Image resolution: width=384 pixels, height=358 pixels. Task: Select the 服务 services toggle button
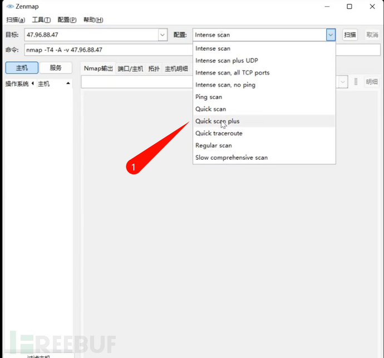tap(56, 67)
